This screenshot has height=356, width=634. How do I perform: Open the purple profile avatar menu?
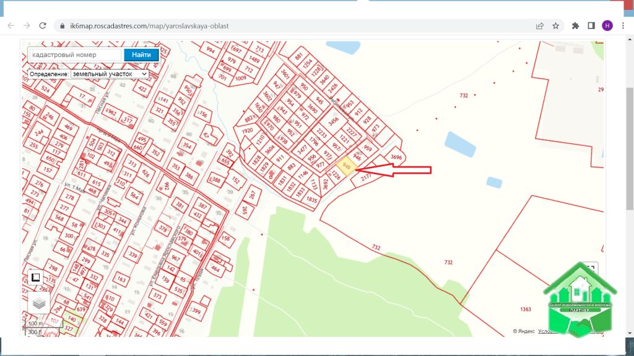click(607, 25)
